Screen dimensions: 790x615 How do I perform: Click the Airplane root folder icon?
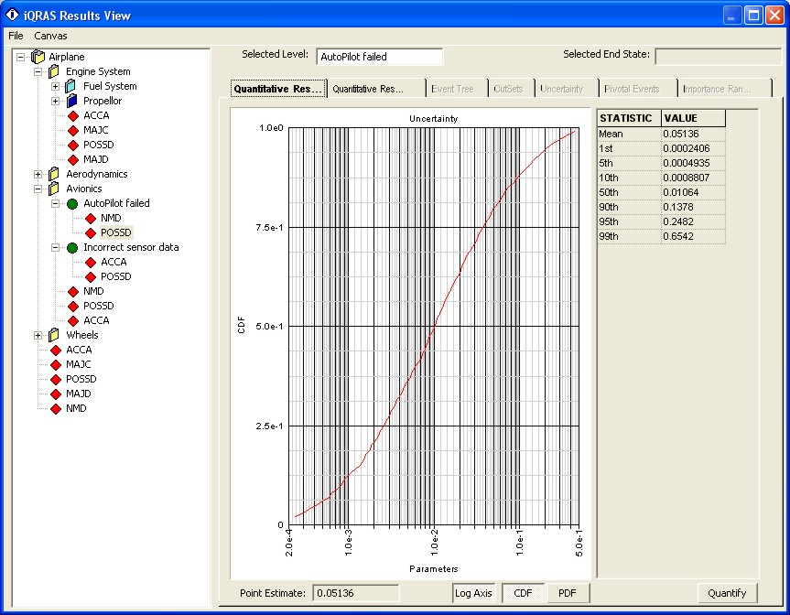38,57
